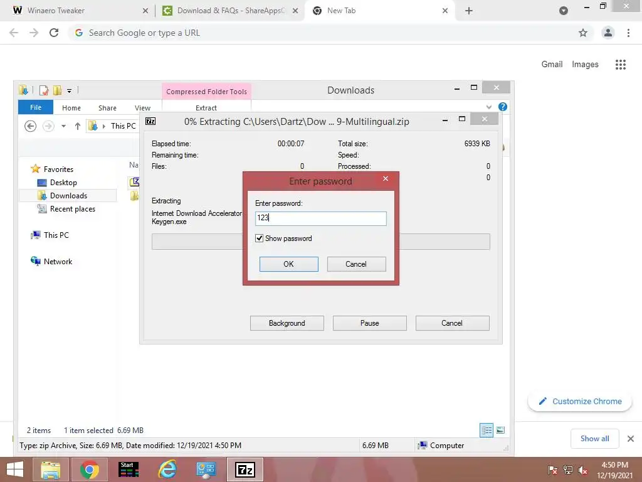Open Explorer help icon
The height and width of the screenshot is (482, 642).
tap(503, 107)
